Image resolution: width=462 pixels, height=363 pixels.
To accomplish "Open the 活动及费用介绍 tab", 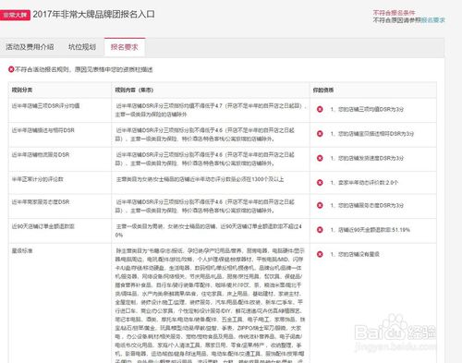I will click(30, 47).
